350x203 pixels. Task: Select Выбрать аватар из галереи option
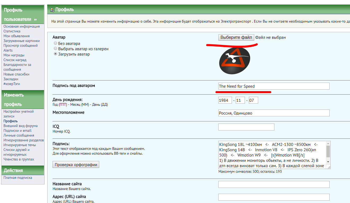coord(55,49)
